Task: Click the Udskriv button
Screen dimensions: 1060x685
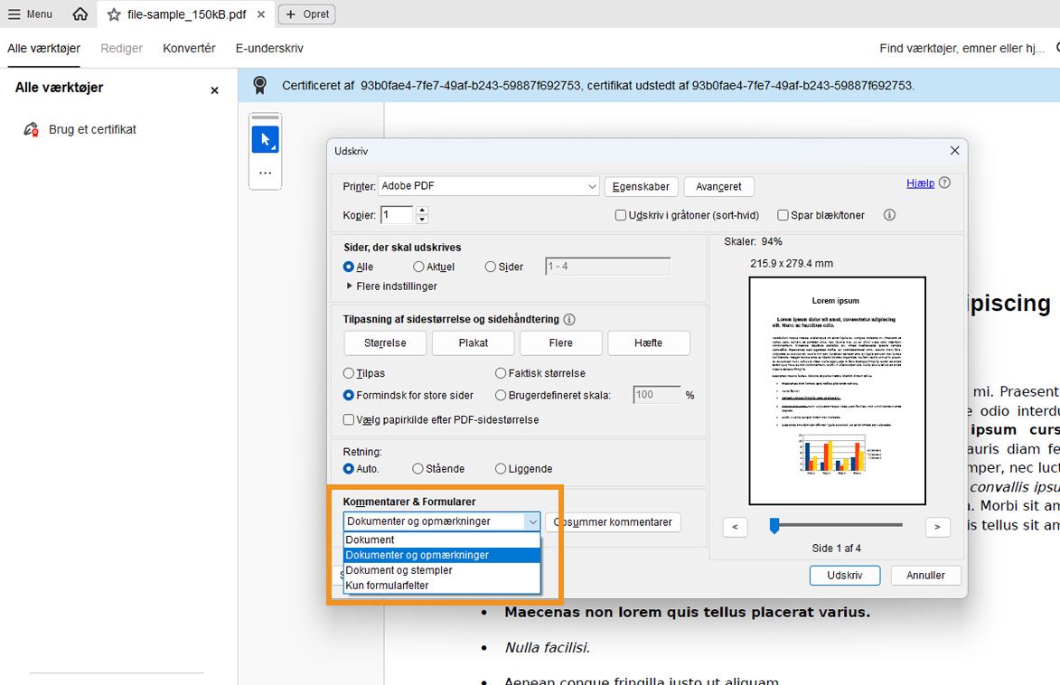Action: click(x=845, y=576)
